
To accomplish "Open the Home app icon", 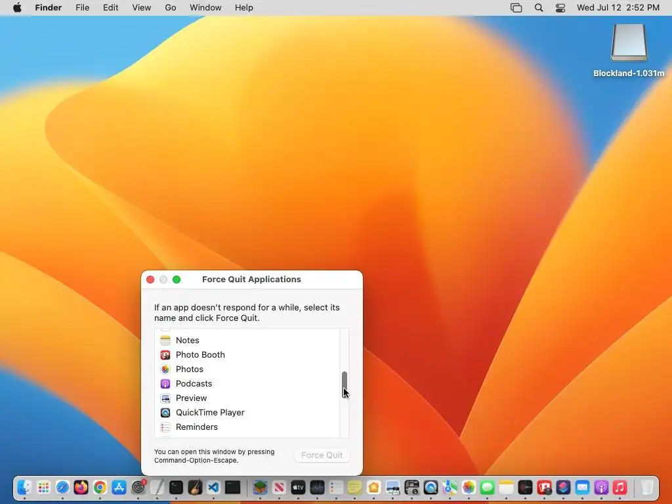I will click(373, 488).
